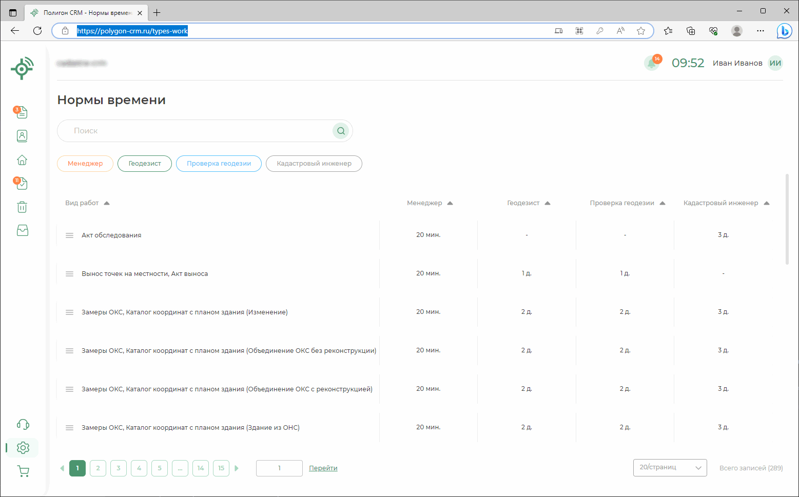Open the orders documents sidebar icon

[22, 112]
